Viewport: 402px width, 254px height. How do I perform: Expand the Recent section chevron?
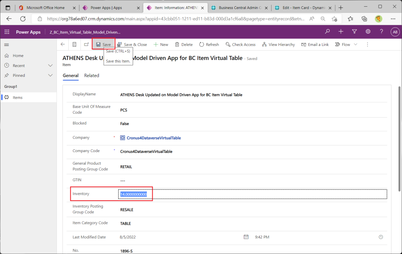coord(50,65)
